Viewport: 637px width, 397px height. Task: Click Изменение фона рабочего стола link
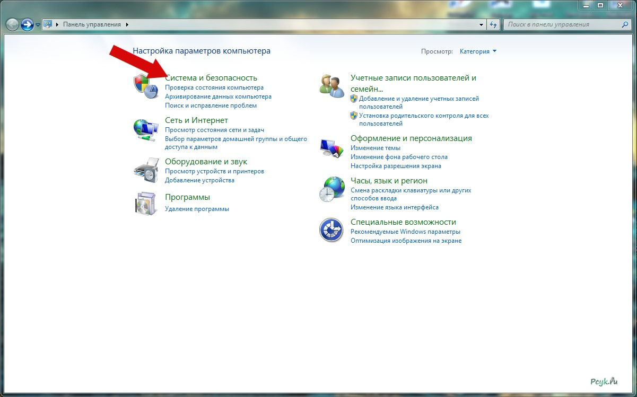(x=399, y=157)
